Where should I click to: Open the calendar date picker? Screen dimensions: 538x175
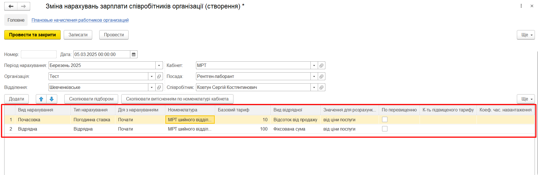click(134, 54)
